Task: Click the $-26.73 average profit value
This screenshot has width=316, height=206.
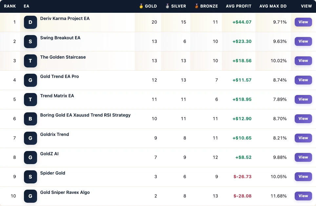Action: [x=243, y=177]
